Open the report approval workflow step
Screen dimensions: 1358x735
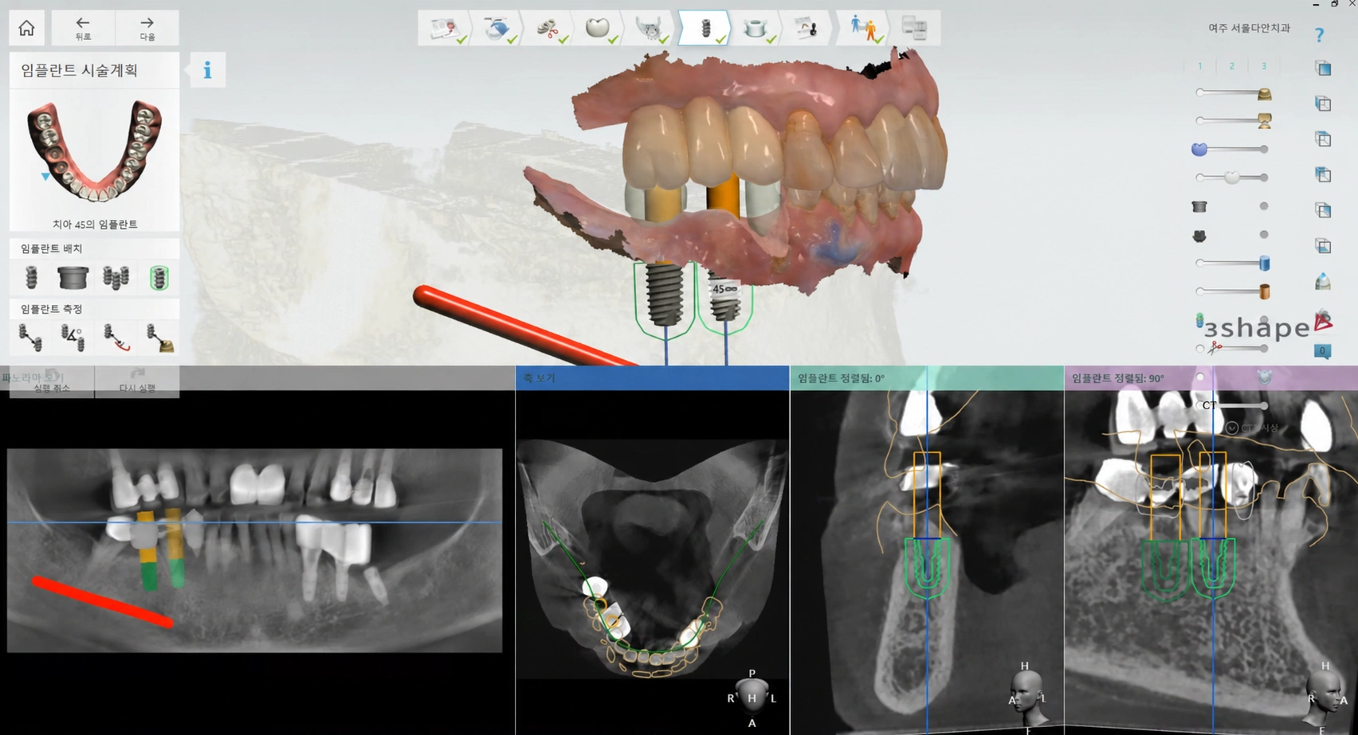pyautogui.click(x=807, y=29)
